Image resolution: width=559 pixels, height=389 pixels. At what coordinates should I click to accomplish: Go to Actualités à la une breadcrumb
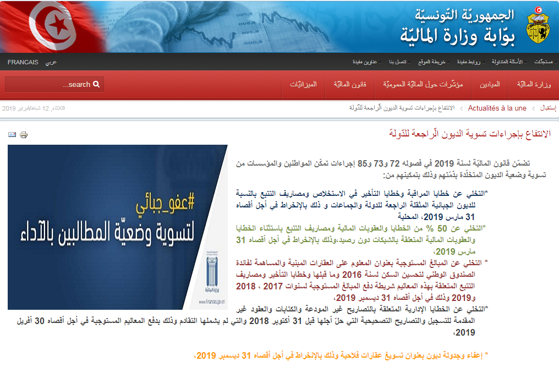pos(497,108)
